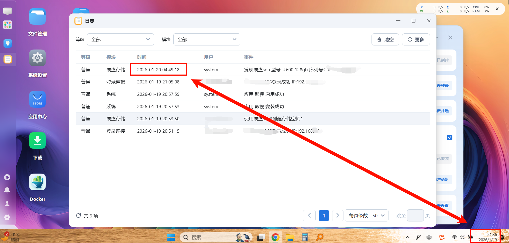Open the orange magnifier app on taskbar
This screenshot has height=243, width=509.
[x=320, y=237]
